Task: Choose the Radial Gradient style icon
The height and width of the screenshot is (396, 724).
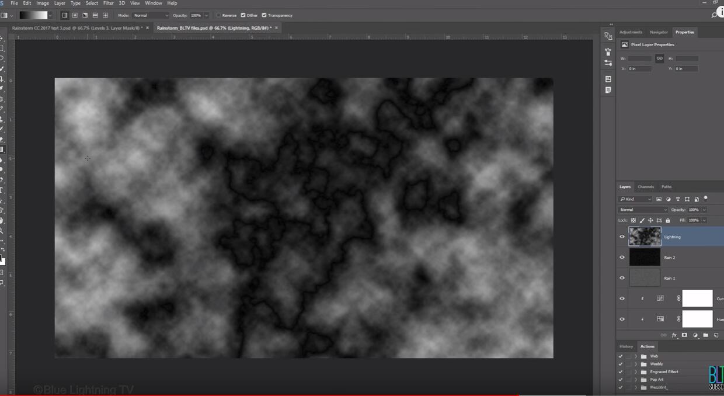Action: coord(75,15)
